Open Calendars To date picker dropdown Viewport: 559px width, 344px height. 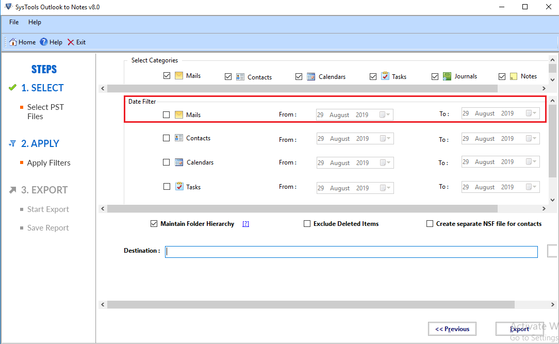click(531, 161)
